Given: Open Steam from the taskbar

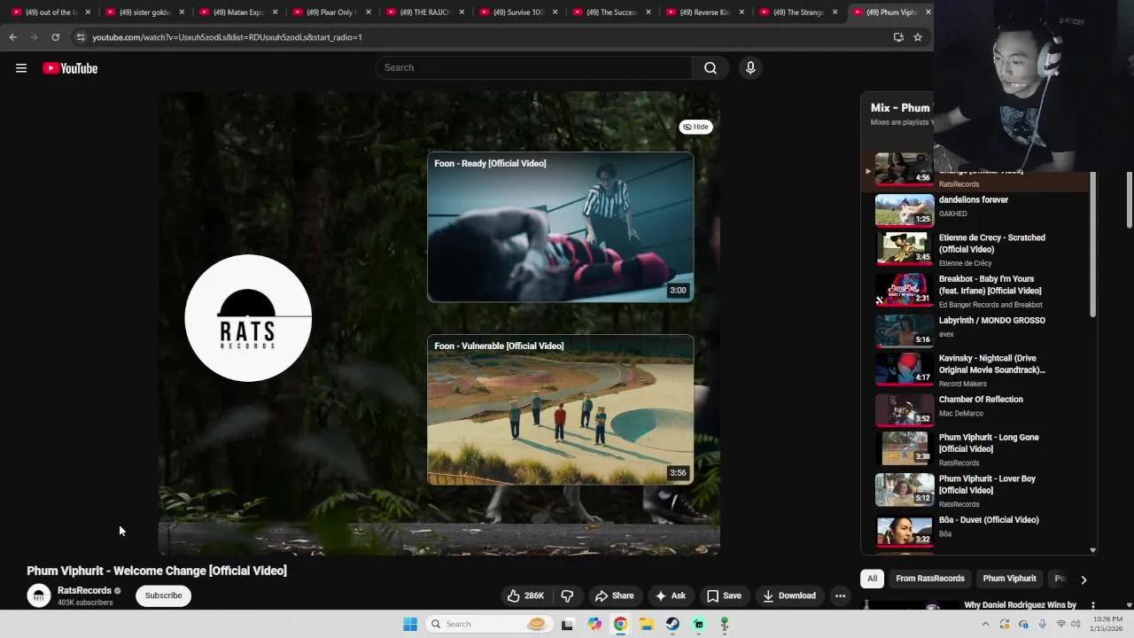Looking at the screenshot, I should 672,624.
